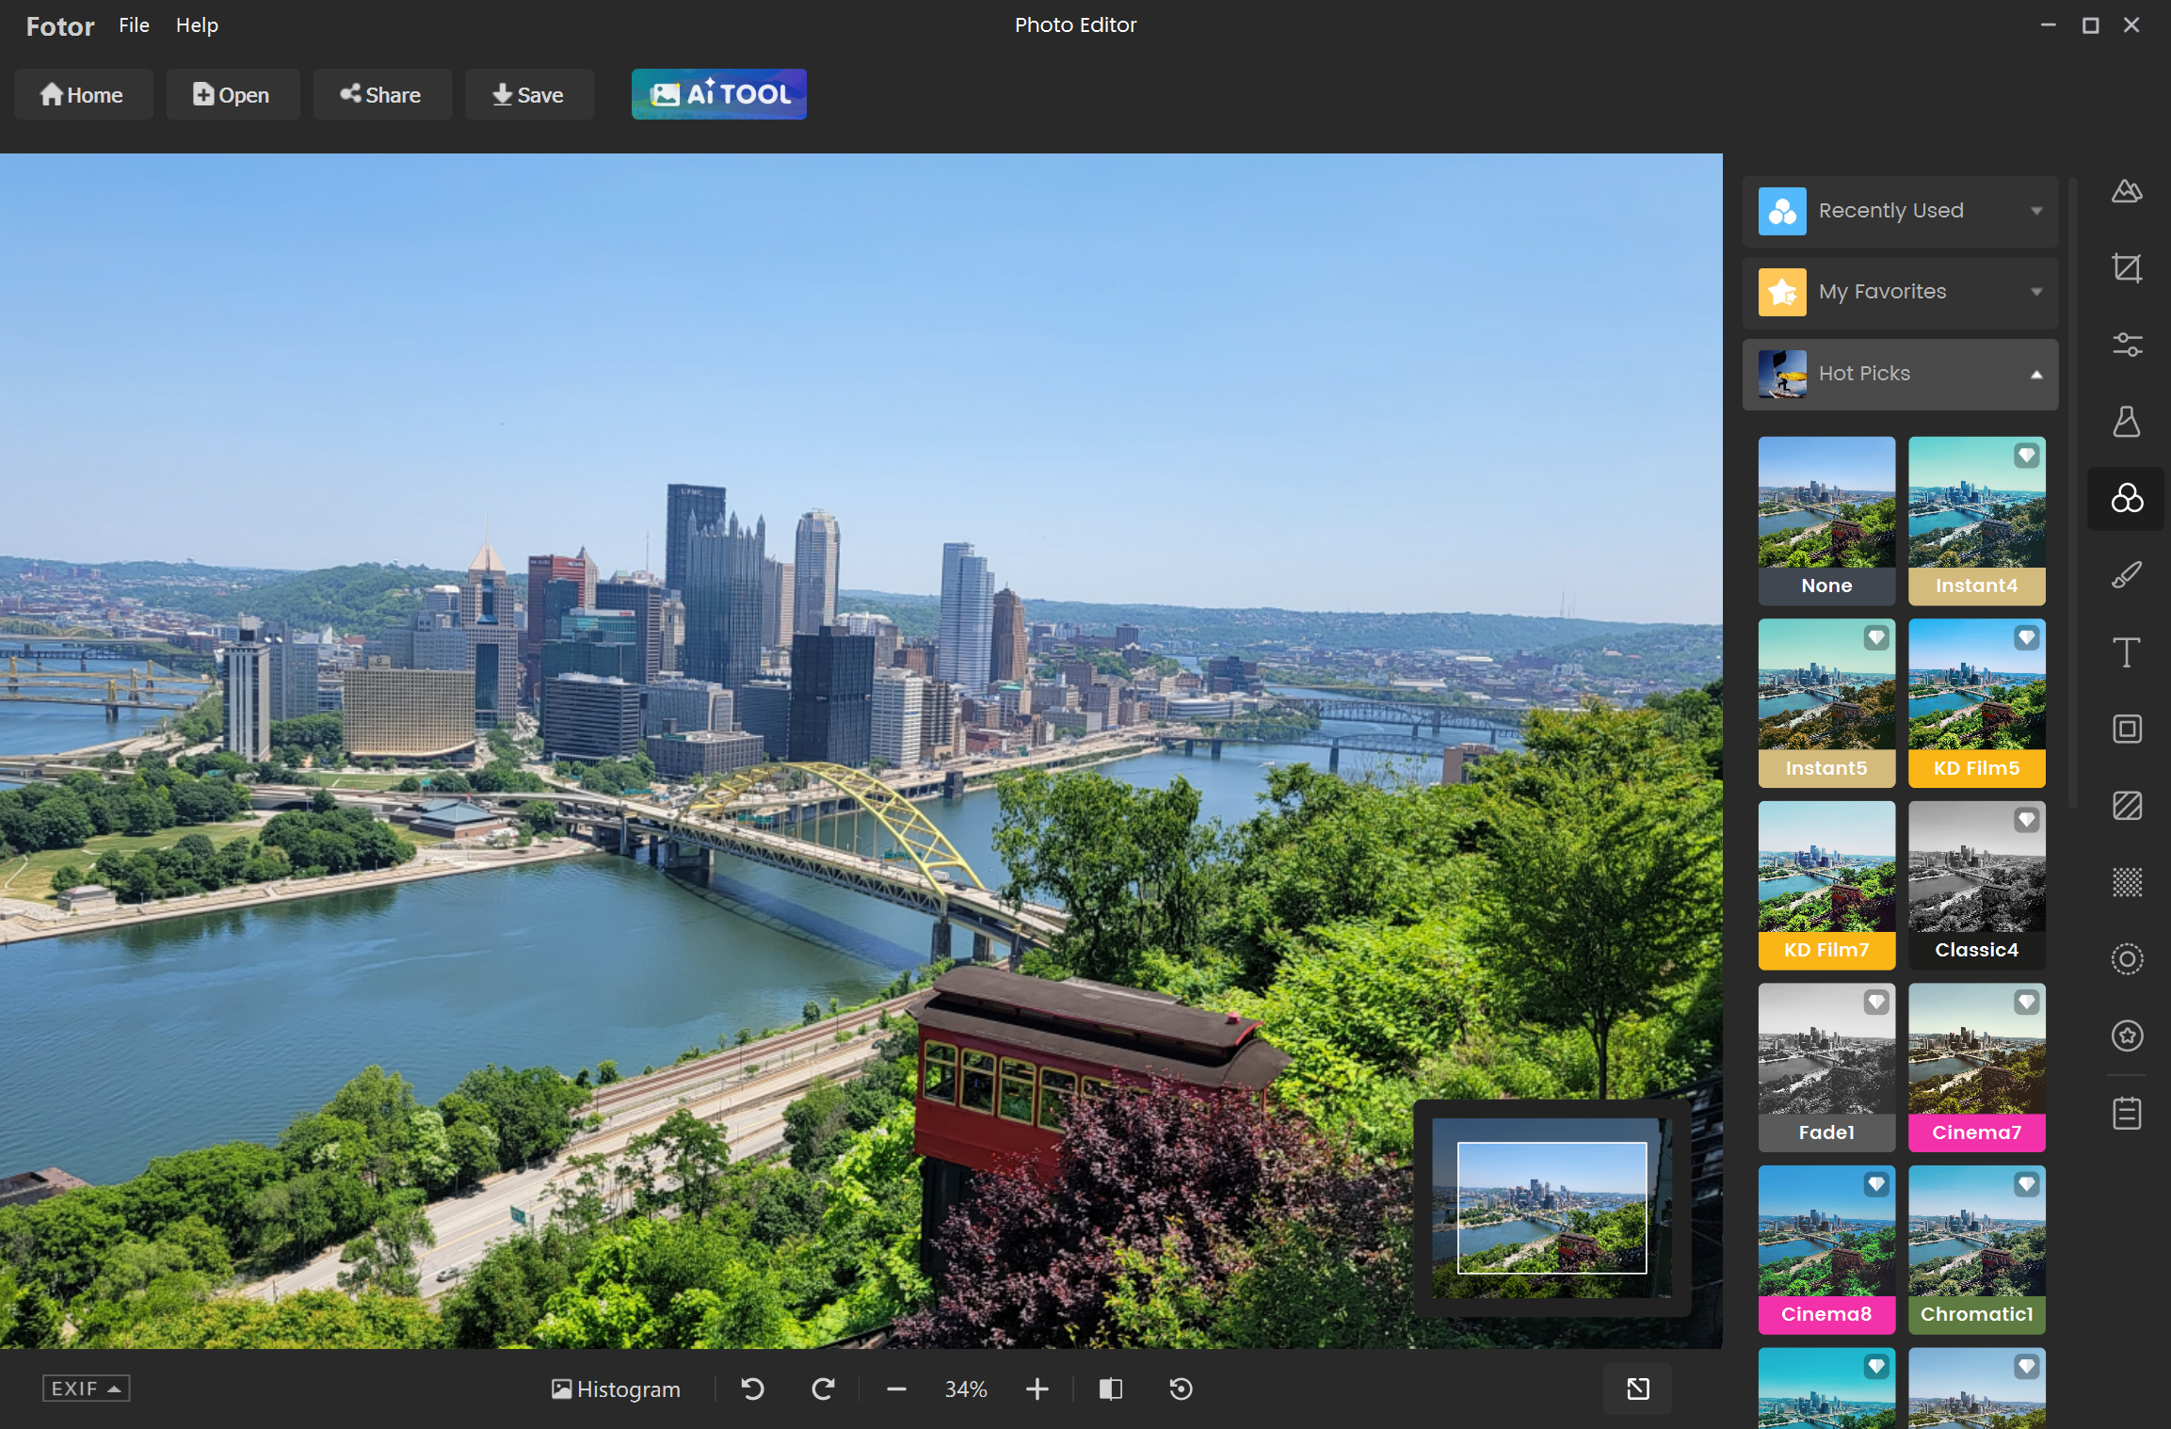The width and height of the screenshot is (2171, 1429).
Task: Enable before-and-after comparison view
Action: click(x=1110, y=1389)
